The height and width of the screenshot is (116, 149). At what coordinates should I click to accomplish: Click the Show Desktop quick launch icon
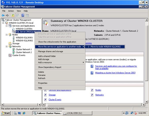(x=20, y=113)
